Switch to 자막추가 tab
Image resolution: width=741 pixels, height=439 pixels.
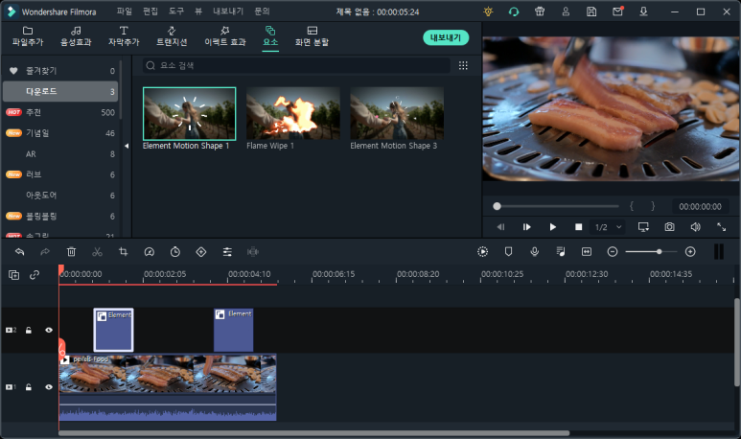124,36
